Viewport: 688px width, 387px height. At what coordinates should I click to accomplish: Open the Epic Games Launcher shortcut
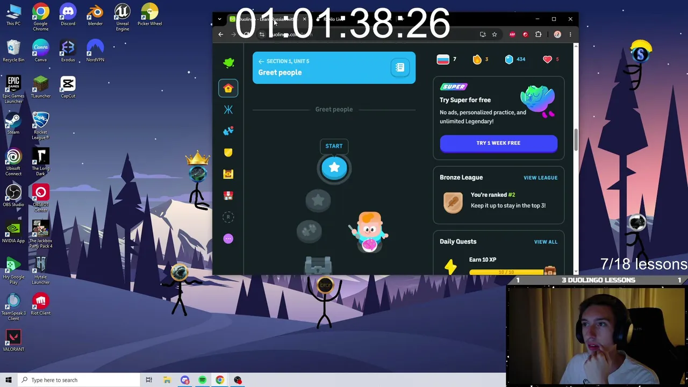13,90
